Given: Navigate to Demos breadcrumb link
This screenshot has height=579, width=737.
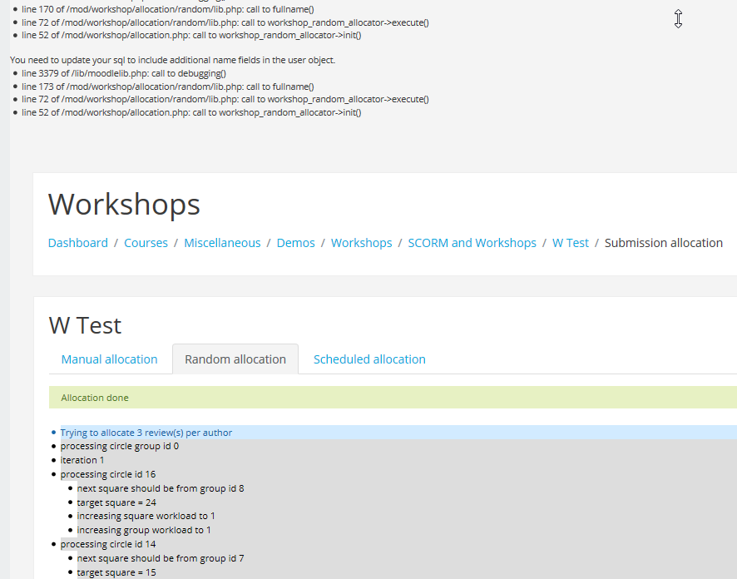Looking at the screenshot, I should (295, 243).
